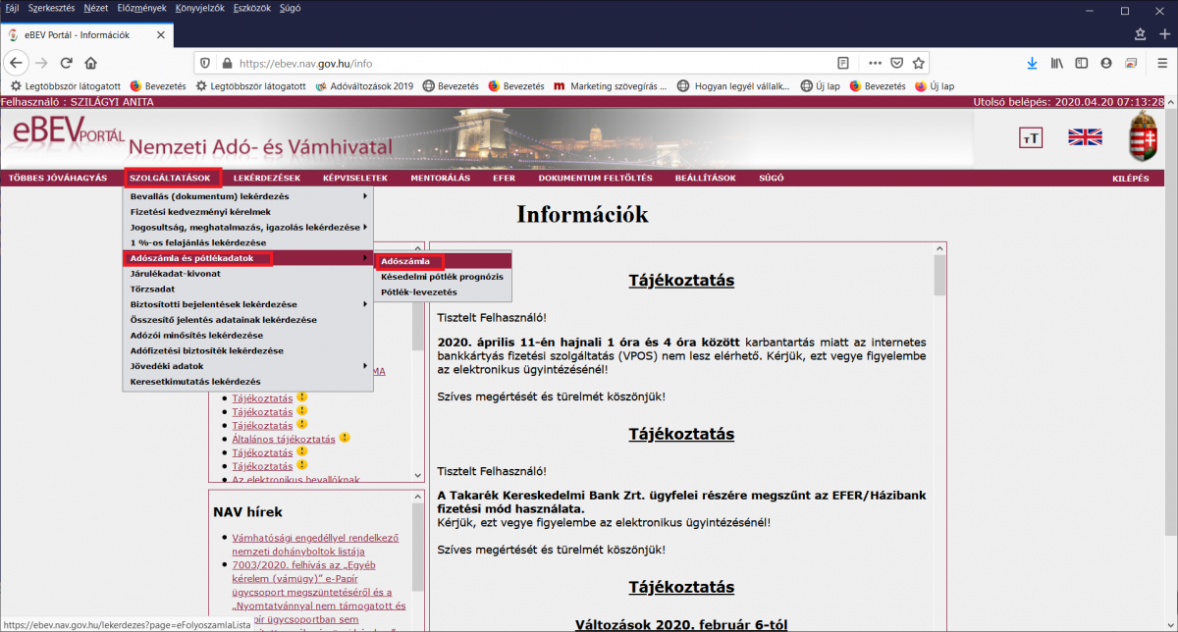The image size is (1178, 632).
Task: Select Adófizetési biztosíték lekérdezése
Action: click(x=247, y=350)
